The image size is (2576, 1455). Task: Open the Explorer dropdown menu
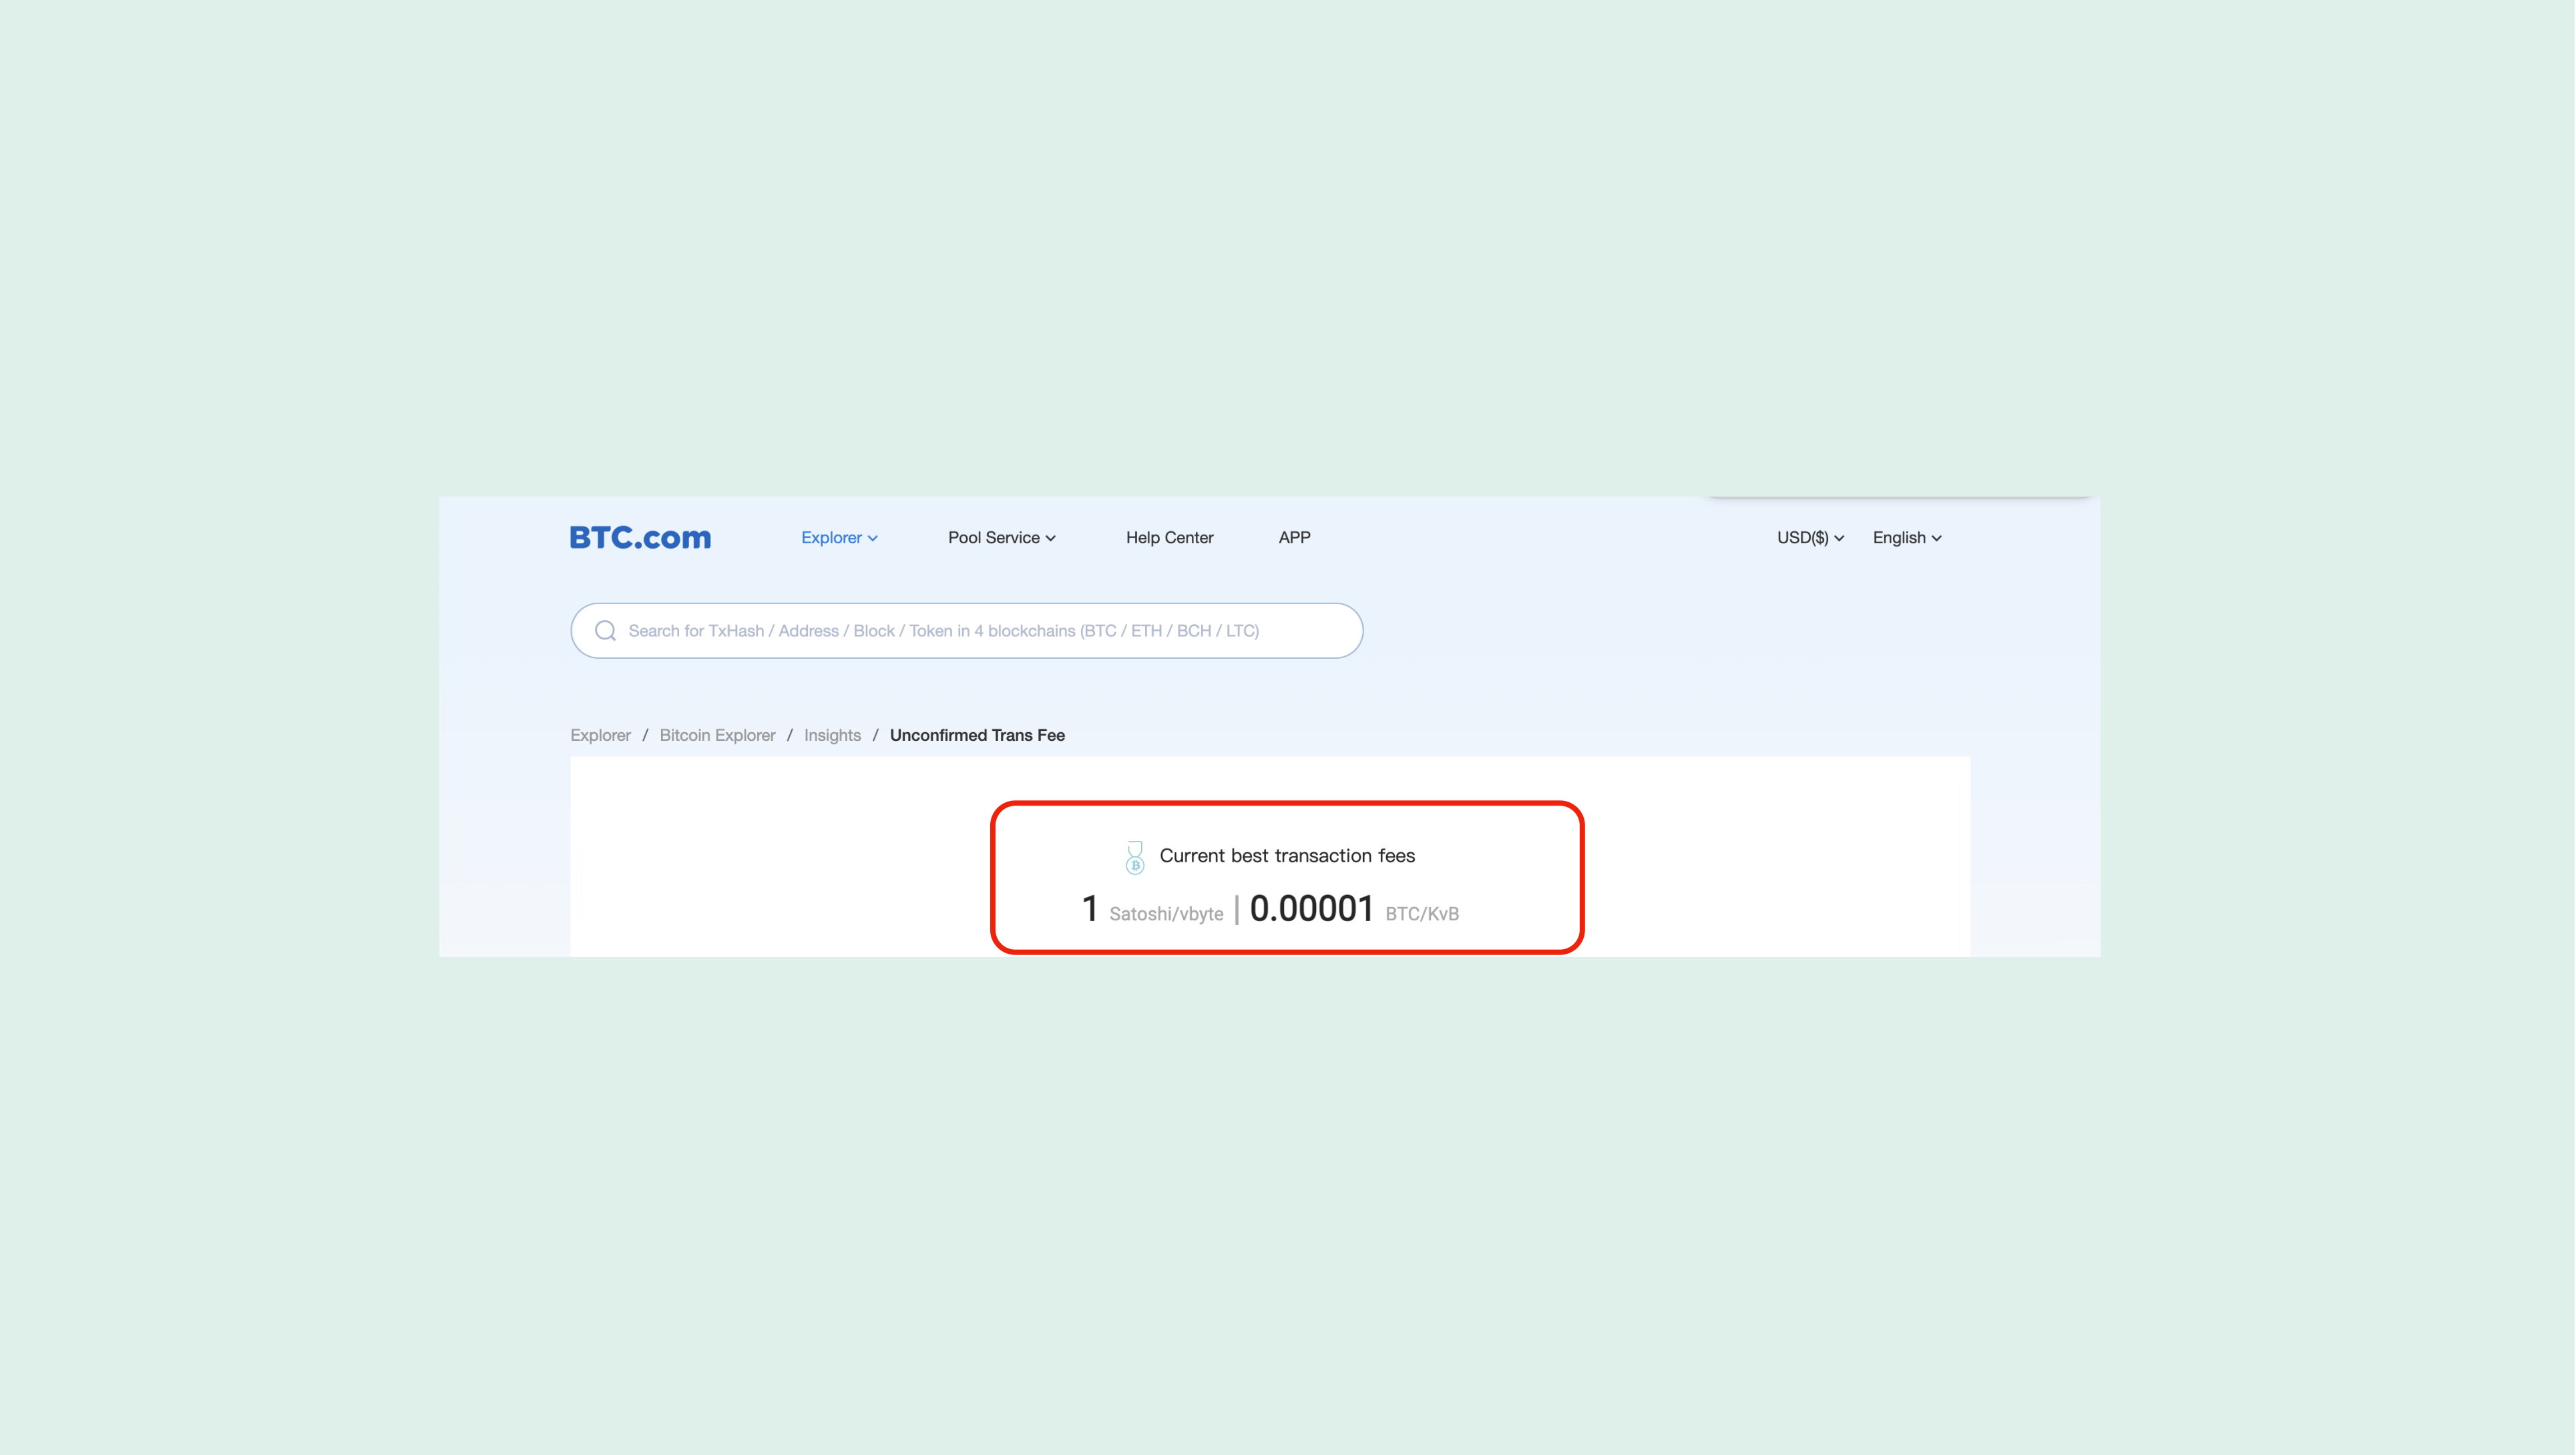pyautogui.click(x=839, y=538)
